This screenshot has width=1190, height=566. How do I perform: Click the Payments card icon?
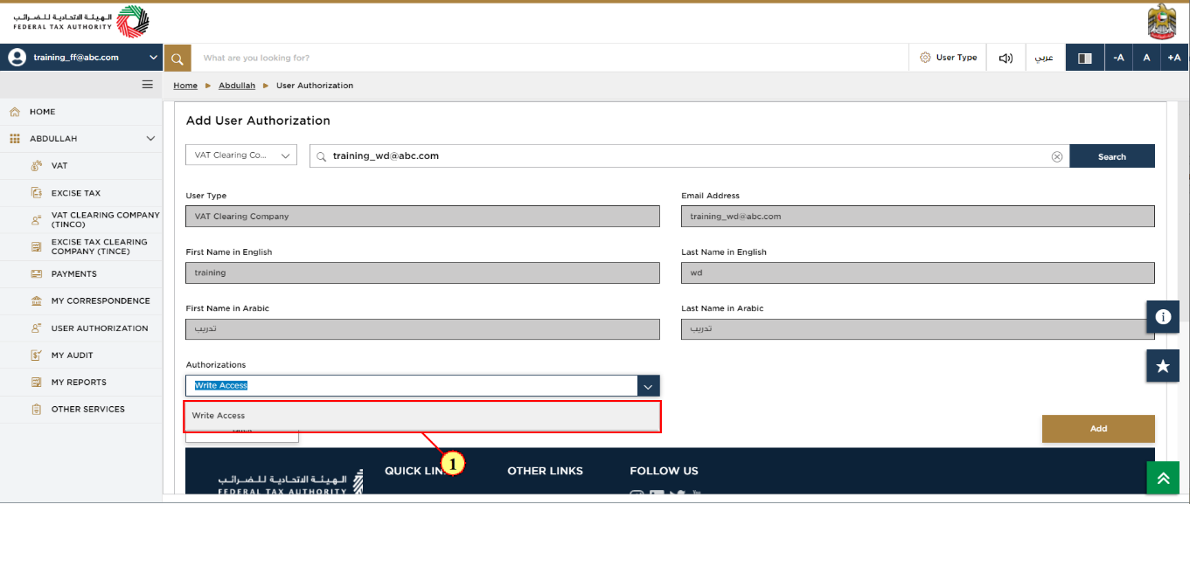(36, 274)
